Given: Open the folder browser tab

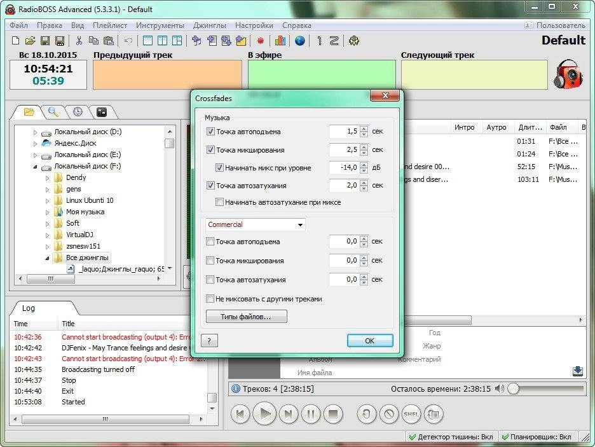Looking at the screenshot, I should (x=29, y=111).
